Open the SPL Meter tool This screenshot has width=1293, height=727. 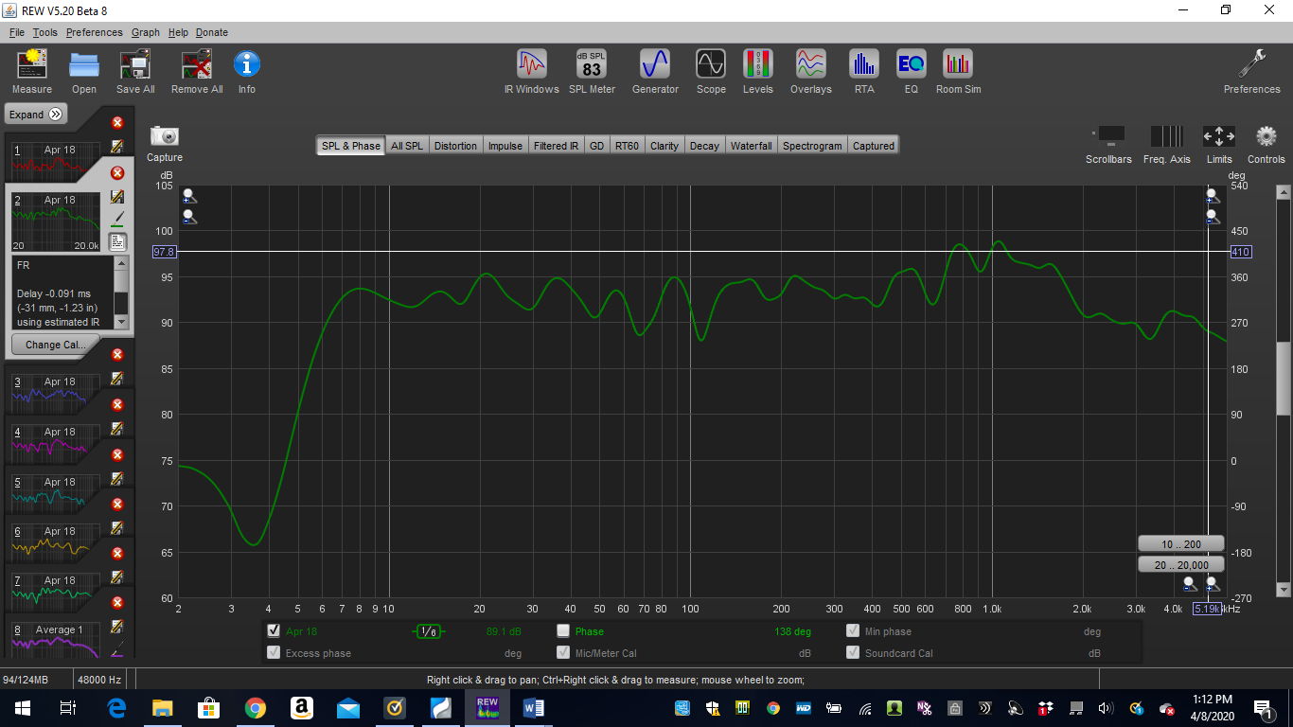tap(591, 72)
